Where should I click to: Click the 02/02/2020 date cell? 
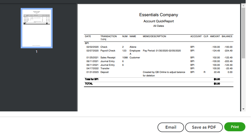tap(92, 47)
